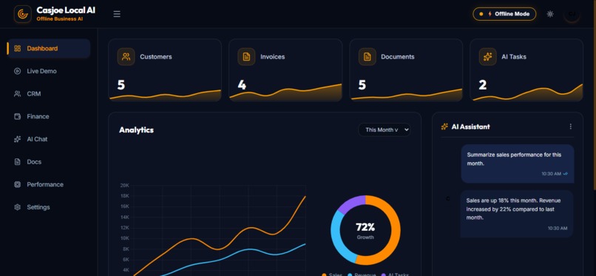The image size is (596, 276).
Task: Click the Dashboard grid icon in sidebar
Action: click(17, 48)
